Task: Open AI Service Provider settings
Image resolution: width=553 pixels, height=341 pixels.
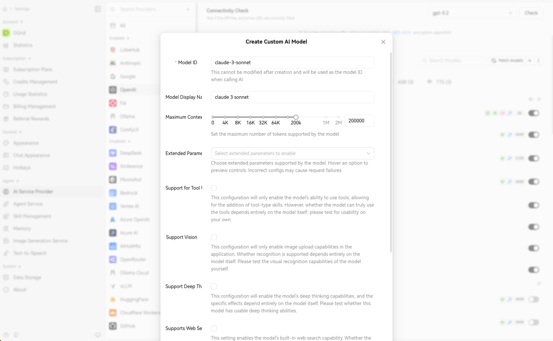Action: click(33, 192)
